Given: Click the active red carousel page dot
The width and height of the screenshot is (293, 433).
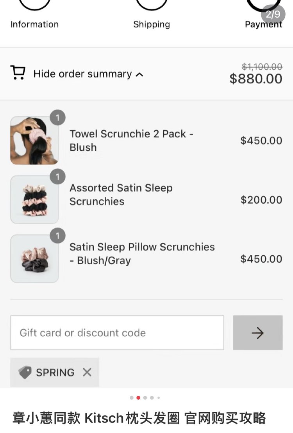Looking at the screenshot, I should [x=138, y=398].
